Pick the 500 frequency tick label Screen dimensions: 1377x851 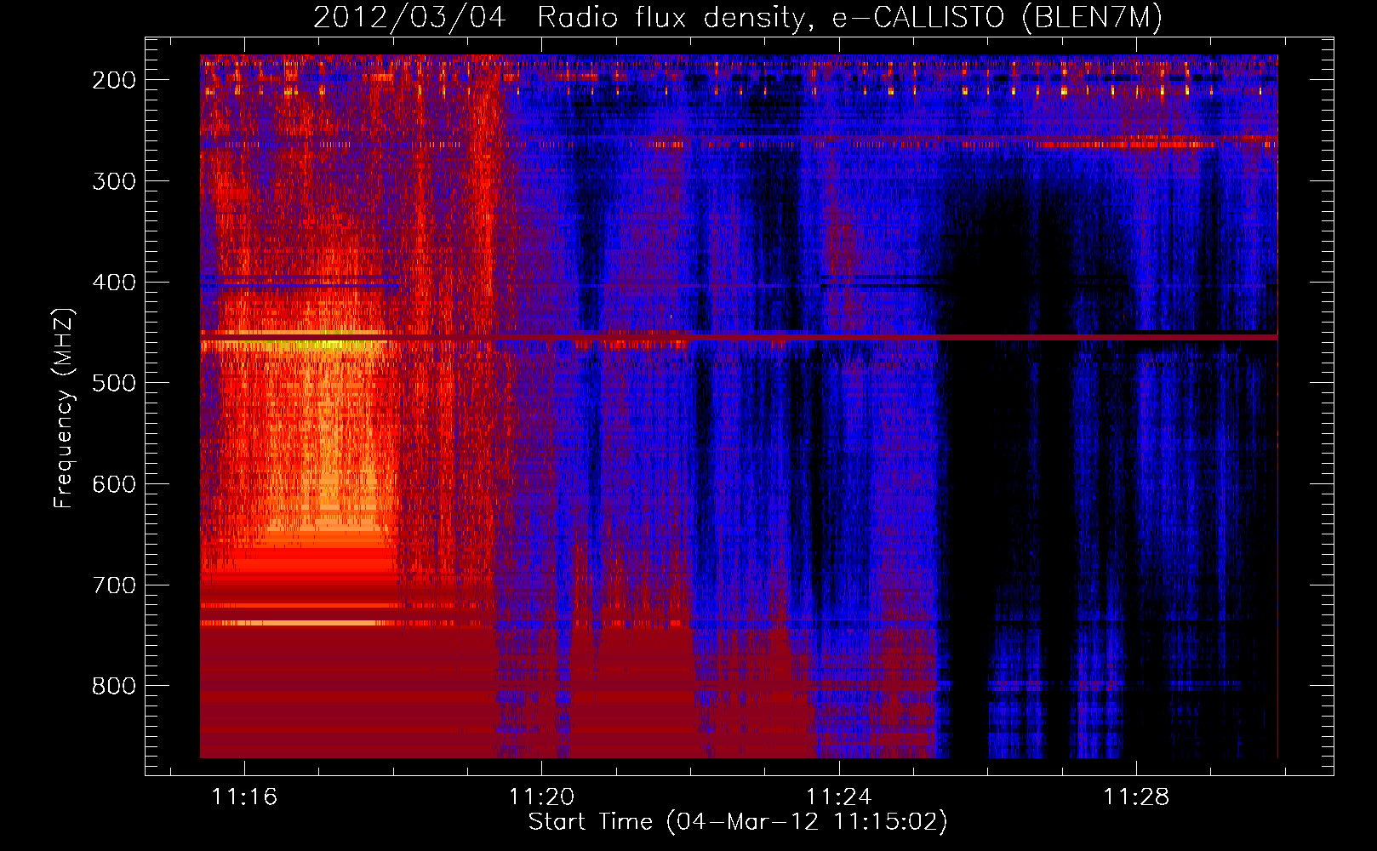click(x=114, y=383)
